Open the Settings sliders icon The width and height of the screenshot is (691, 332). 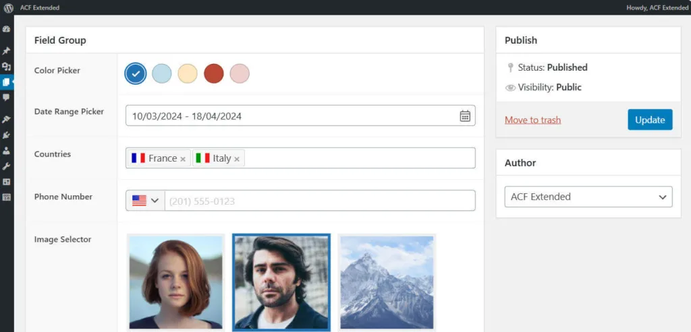(6, 182)
